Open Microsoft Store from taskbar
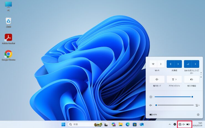 tap(135, 124)
